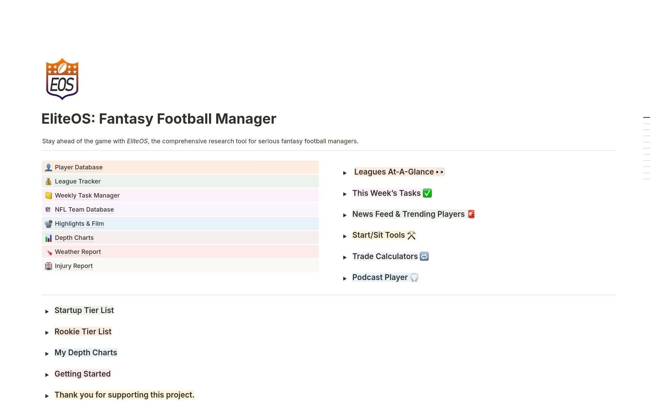Click the hospital icon beside Injury Report
The height and width of the screenshot is (412, 659).
click(48, 266)
